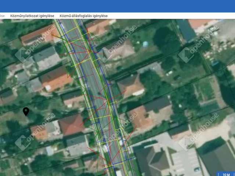
Task: Open Közmű-állásfoglalás igénylése menu item
Action: pos(84,16)
